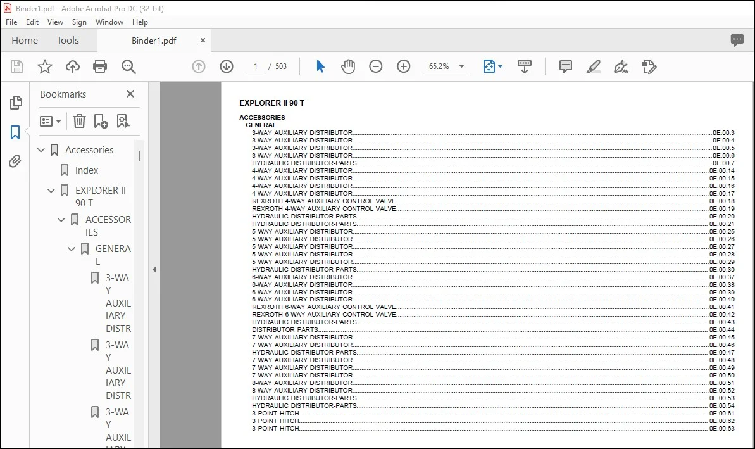Open the Sign menu
This screenshot has height=449, width=755.
click(80, 22)
